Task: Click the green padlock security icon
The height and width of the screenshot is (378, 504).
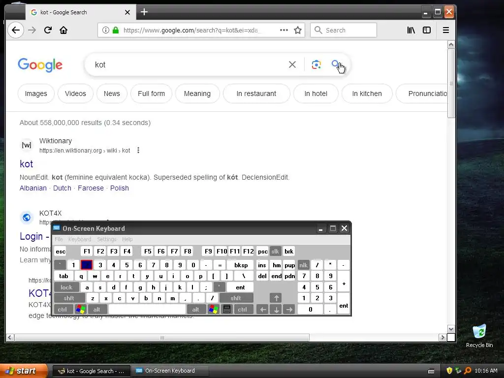Action: 116,30
